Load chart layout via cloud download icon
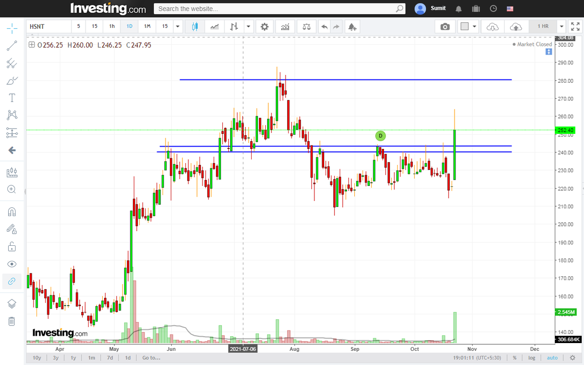The width and height of the screenshot is (584, 365). pyautogui.click(x=493, y=26)
